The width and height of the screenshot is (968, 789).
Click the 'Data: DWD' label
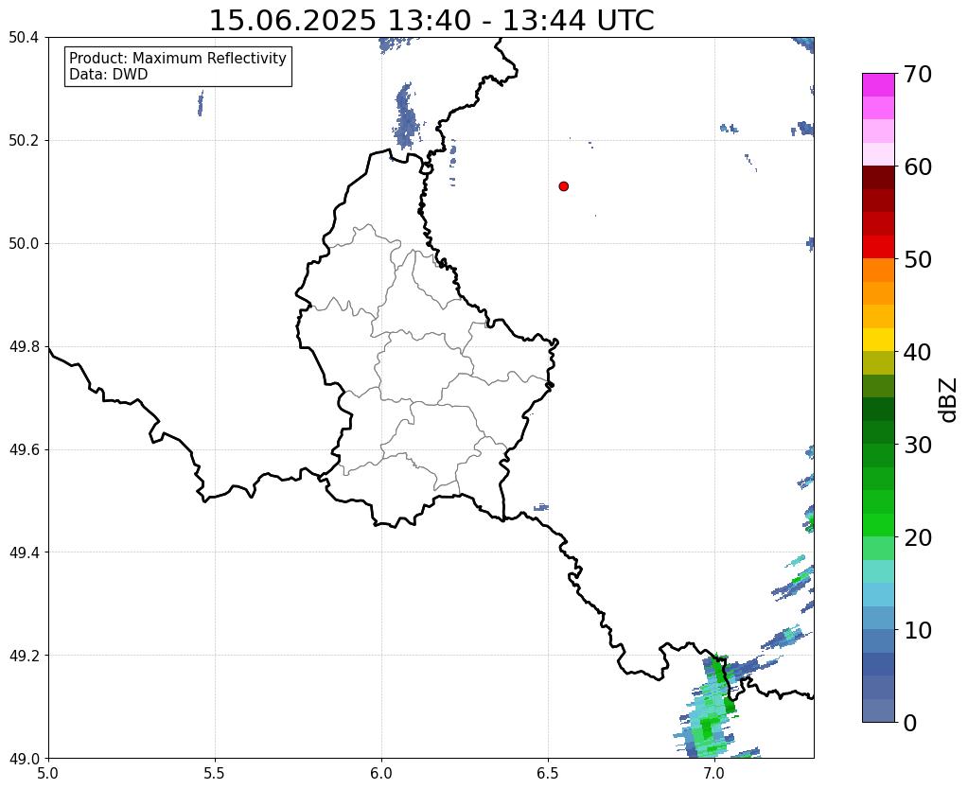[x=109, y=75]
